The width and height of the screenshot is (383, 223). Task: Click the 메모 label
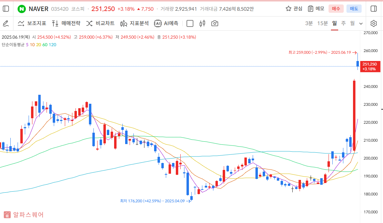click(320, 9)
